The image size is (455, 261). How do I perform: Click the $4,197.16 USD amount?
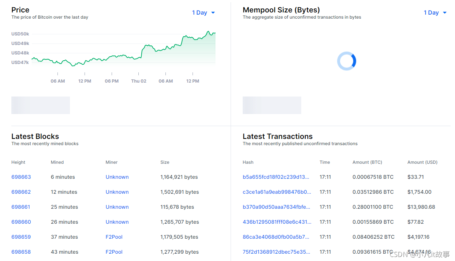click(418, 237)
